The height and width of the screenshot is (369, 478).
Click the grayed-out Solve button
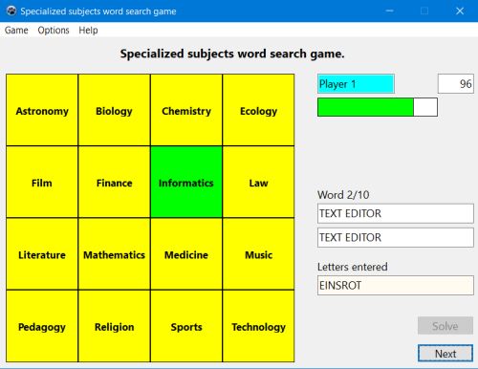point(445,325)
